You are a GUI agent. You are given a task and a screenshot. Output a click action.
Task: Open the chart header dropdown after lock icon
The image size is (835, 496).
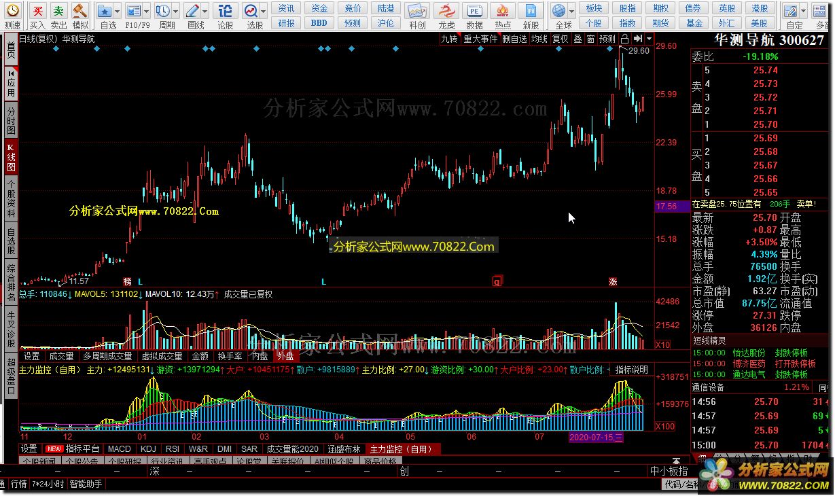coord(649,39)
